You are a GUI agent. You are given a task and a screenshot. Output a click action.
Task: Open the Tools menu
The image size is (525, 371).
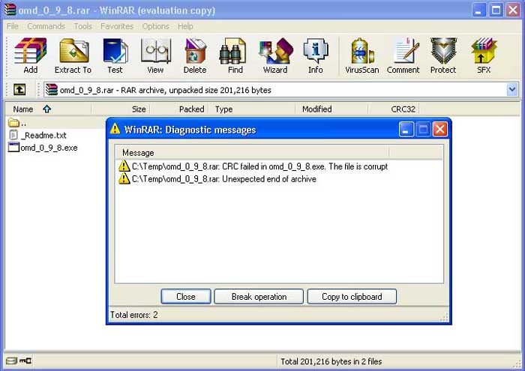(x=82, y=26)
